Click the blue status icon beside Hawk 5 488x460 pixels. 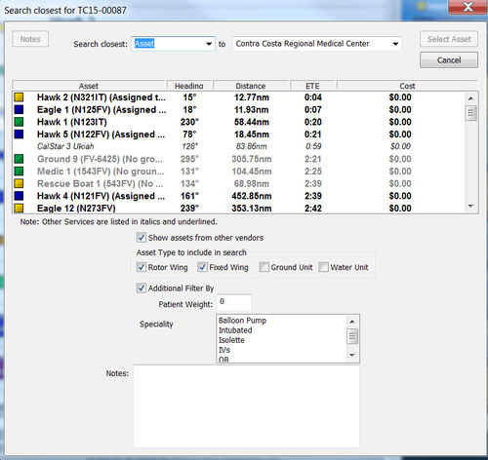pyautogui.click(x=19, y=134)
